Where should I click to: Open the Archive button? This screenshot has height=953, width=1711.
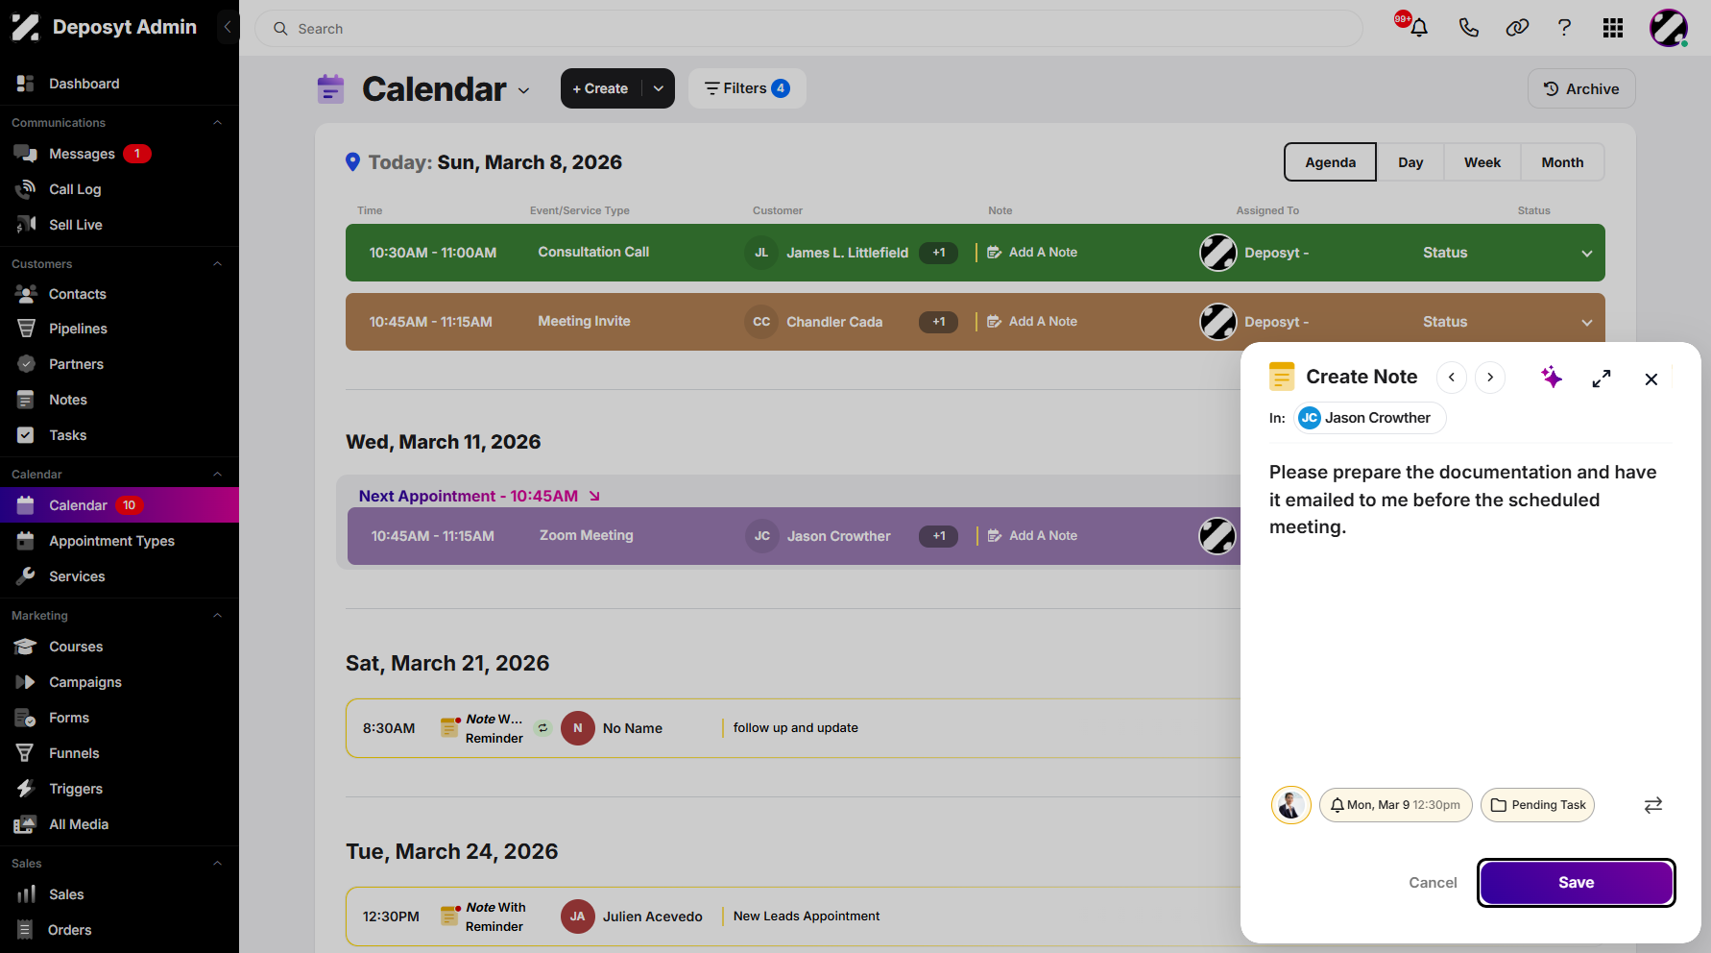click(1581, 88)
